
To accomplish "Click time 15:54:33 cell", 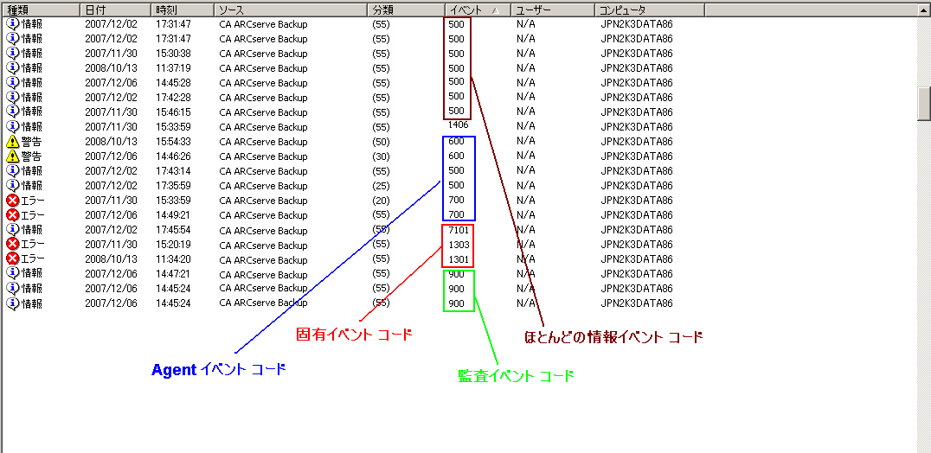I will tap(173, 142).
